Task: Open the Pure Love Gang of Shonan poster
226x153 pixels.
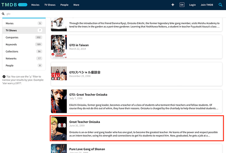Action: pyautogui.click(x=59, y=148)
